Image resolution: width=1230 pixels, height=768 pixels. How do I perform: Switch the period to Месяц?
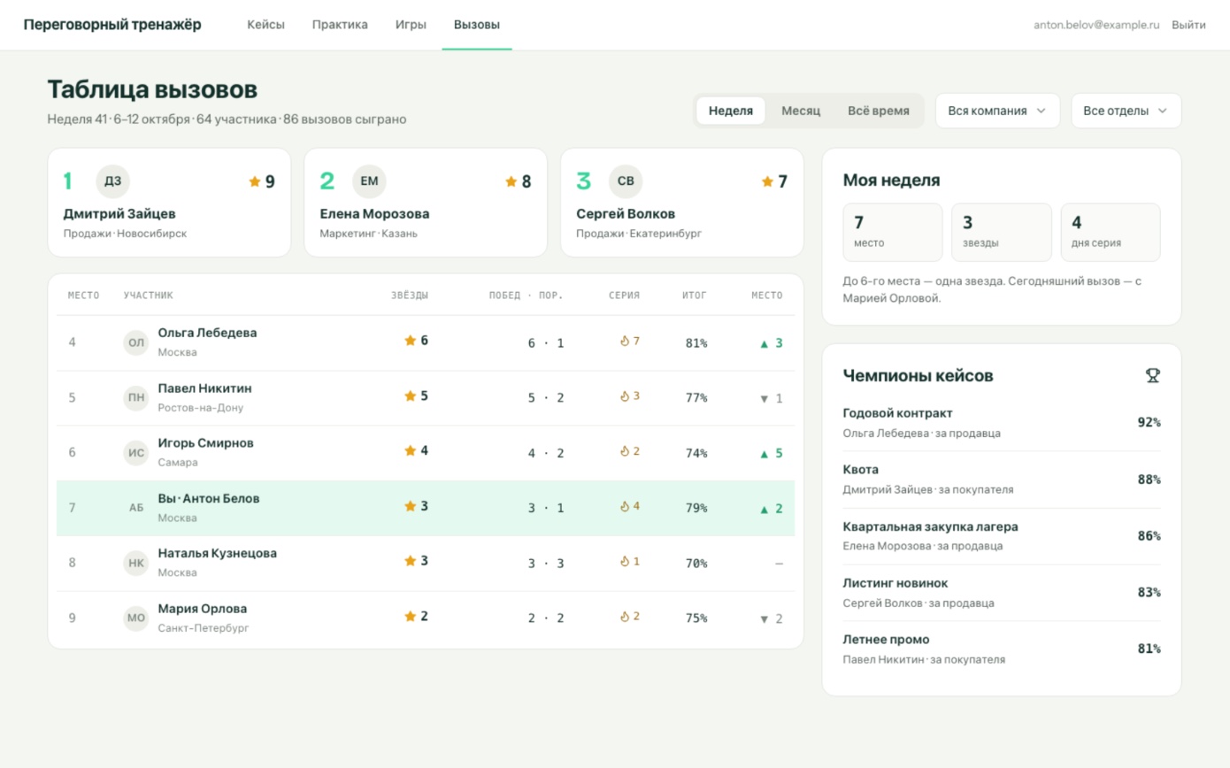(x=801, y=111)
